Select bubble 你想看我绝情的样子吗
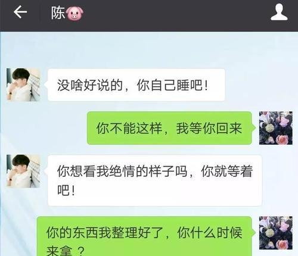The image size is (298, 256). click(155, 180)
